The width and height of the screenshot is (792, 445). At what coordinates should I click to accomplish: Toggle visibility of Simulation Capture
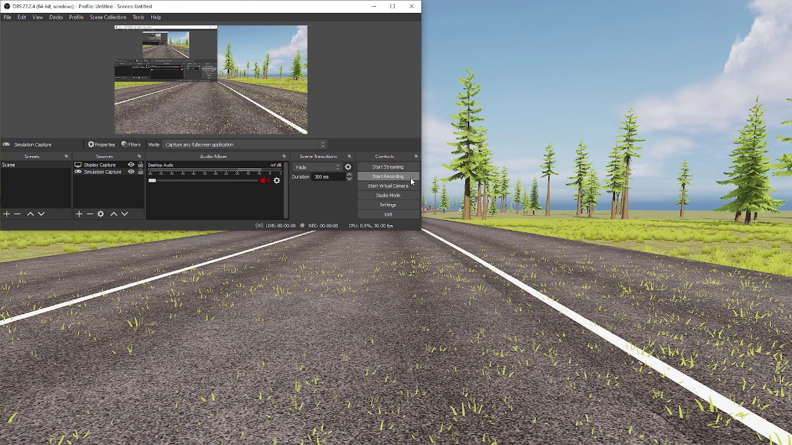(131, 172)
